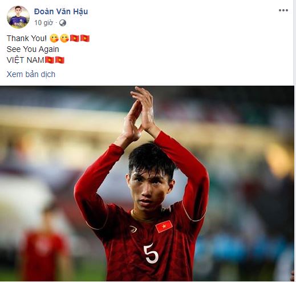Click last flag emoji after VIỆT NAM

pos(60,60)
